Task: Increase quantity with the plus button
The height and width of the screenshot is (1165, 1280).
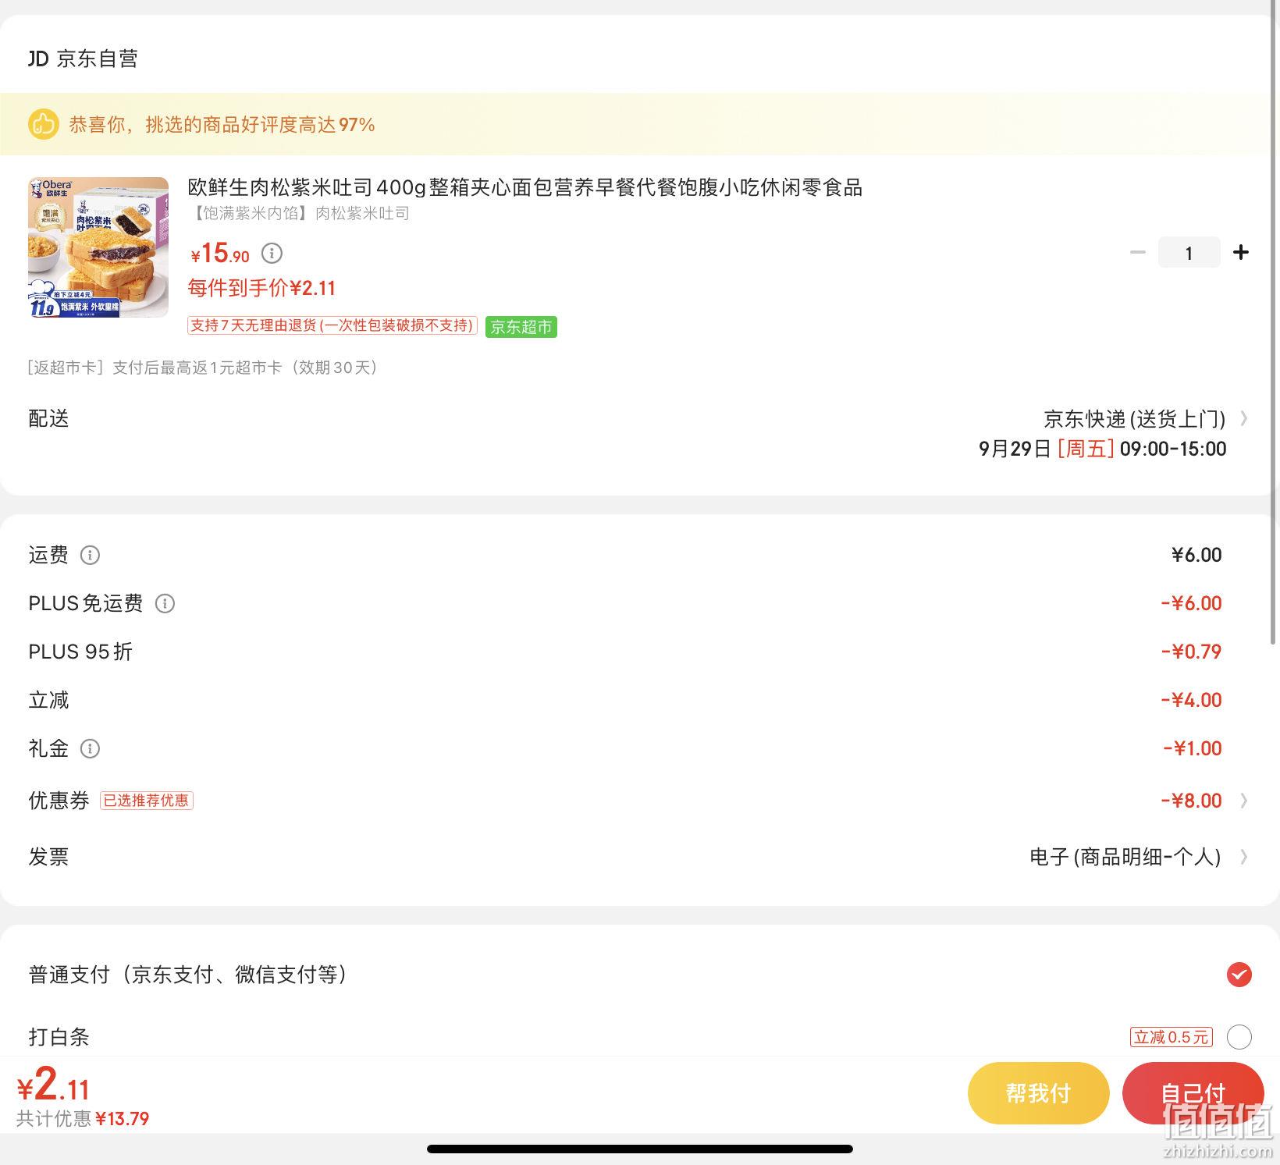Action: 1240,252
